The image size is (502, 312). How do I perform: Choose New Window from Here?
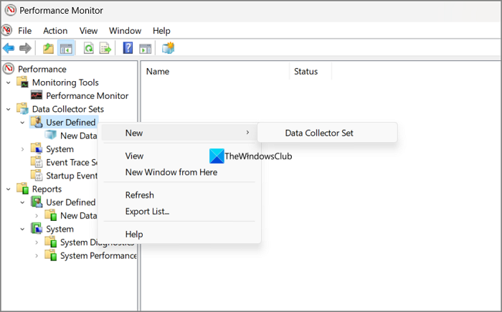pos(180,172)
